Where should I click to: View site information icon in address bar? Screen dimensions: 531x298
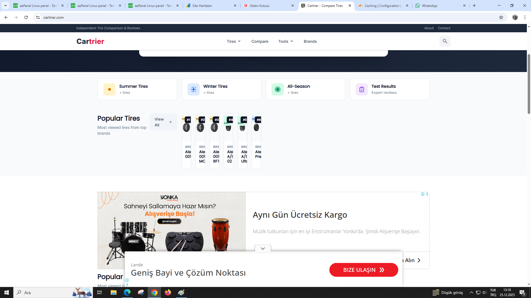pos(38,17)
